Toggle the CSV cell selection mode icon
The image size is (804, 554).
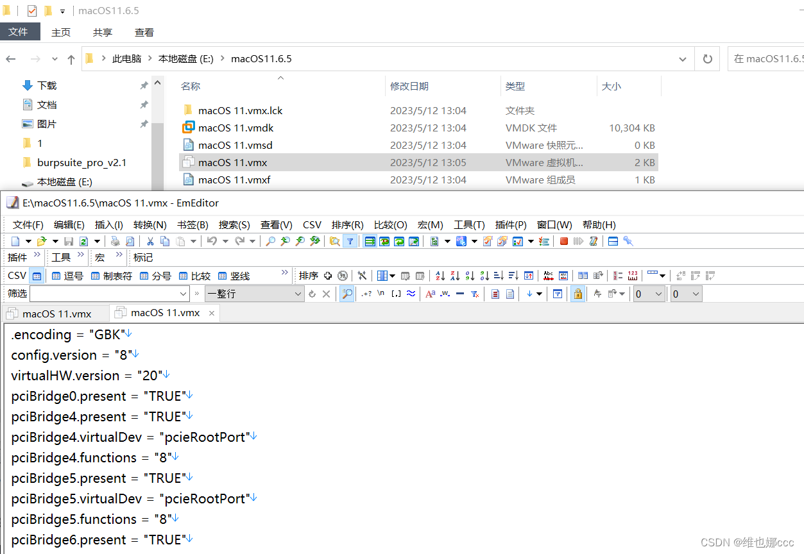click(x=37, y=276)
